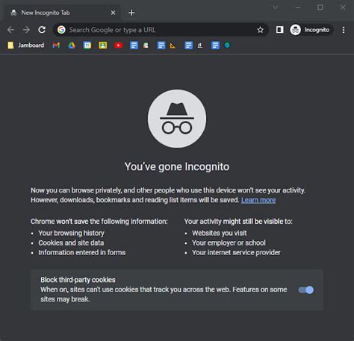Click 'Your internet service provider' list item
The height and width of the screenshot is (341, 354).
(236, 252)
